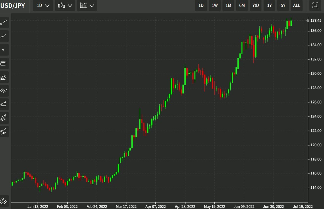Set range to 1Y
Viewport: 324px width, 209px height.
[269, 5]
